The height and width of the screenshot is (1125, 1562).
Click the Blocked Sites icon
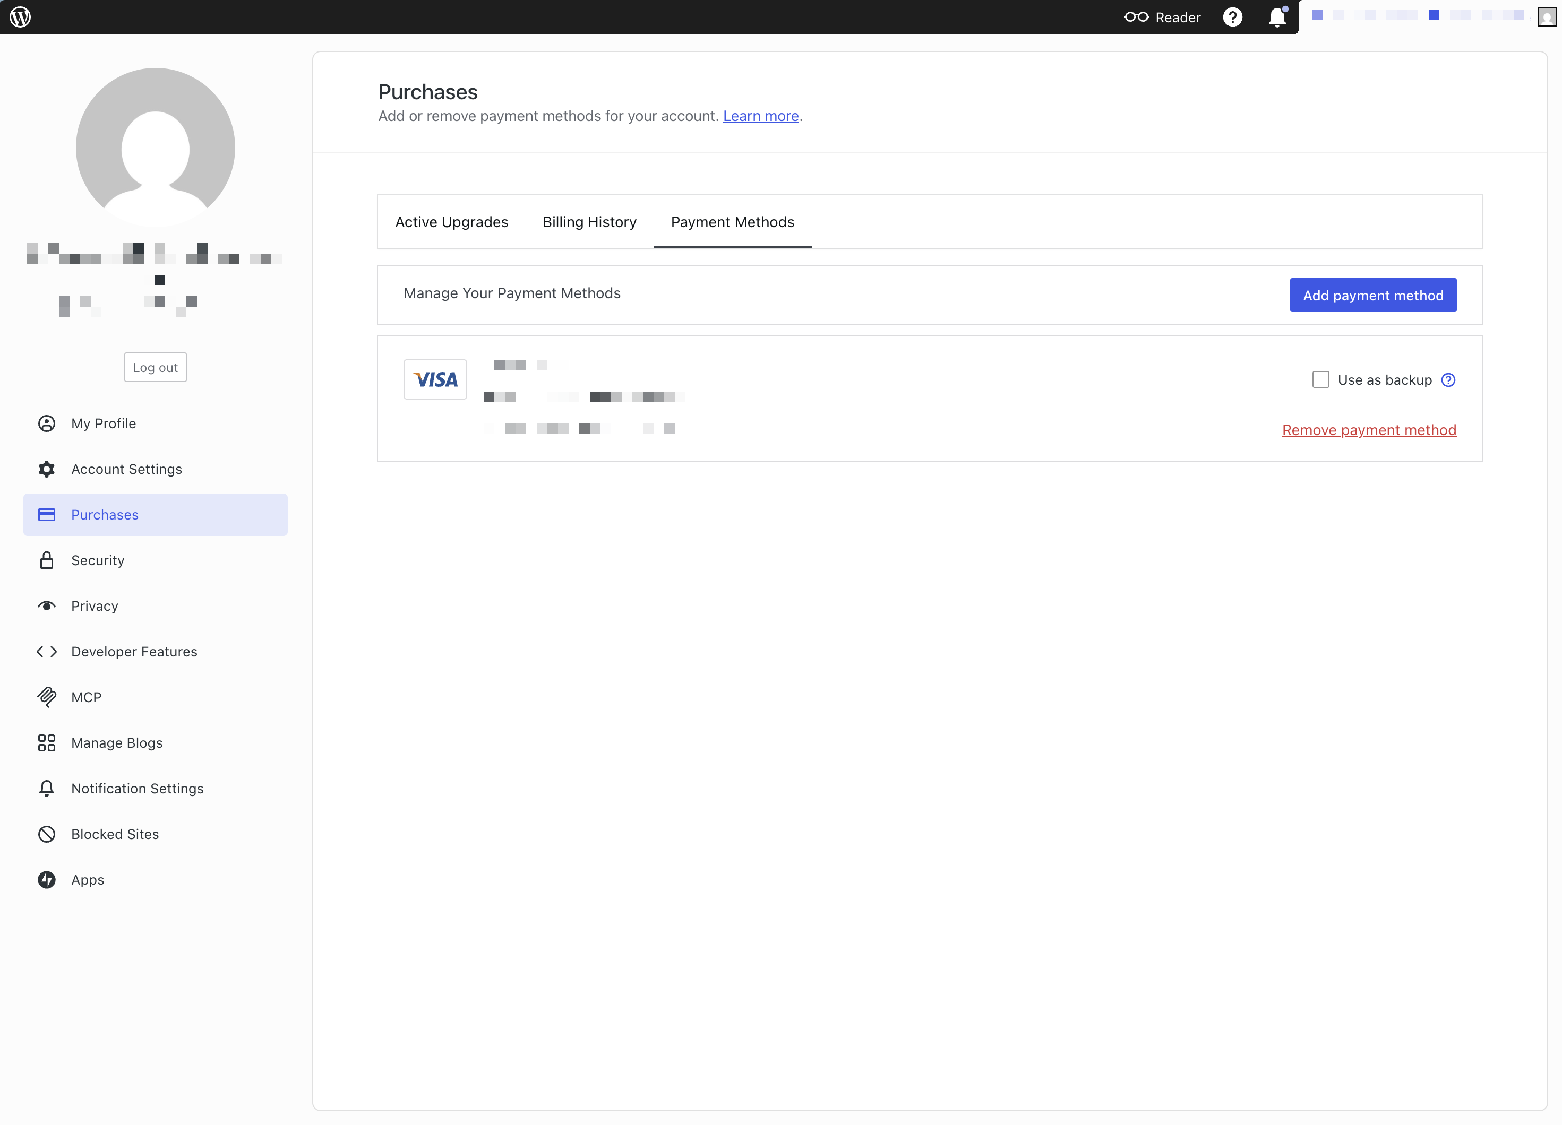(x=46, y=834)
